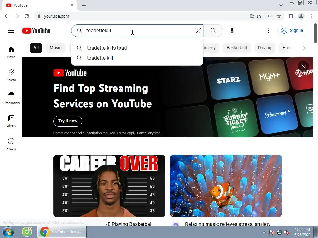The height and width of the screenshot is (238, 318).
Task: Open a new browser tab
Action: coord(84,5)
